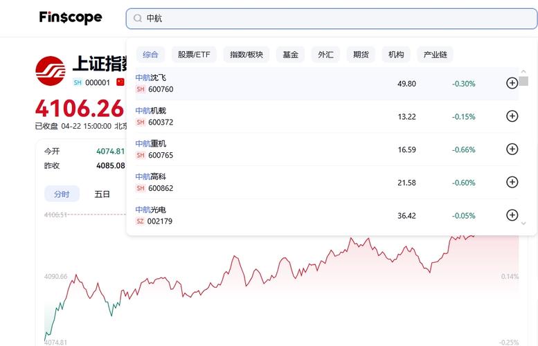Click the -0.30% change value
538x346 pixels.
pos(463,84)
